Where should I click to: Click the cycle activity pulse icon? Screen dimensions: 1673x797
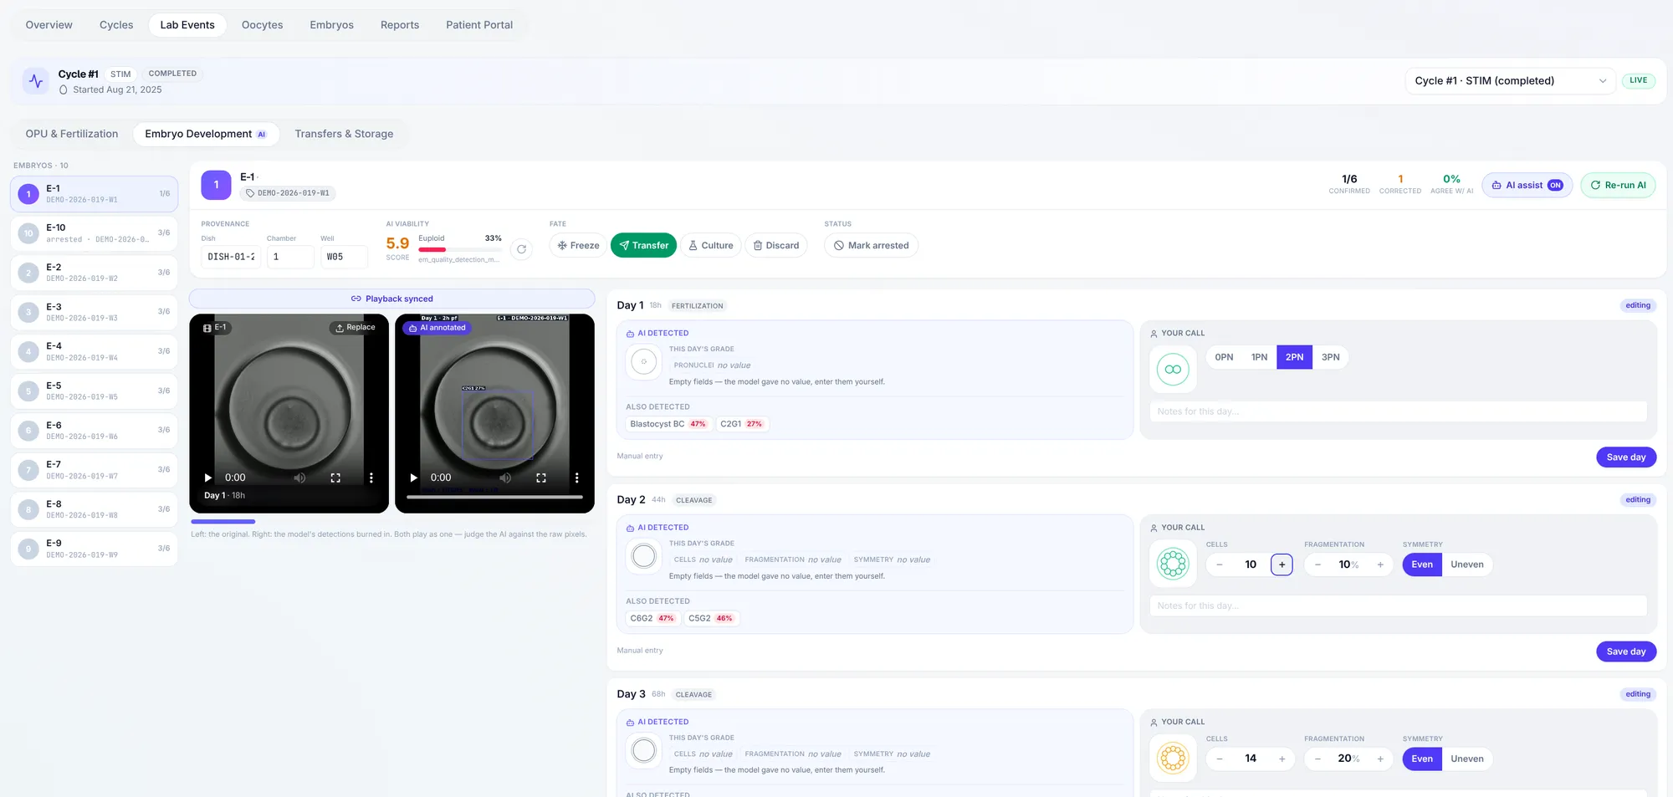click(35, 81)
